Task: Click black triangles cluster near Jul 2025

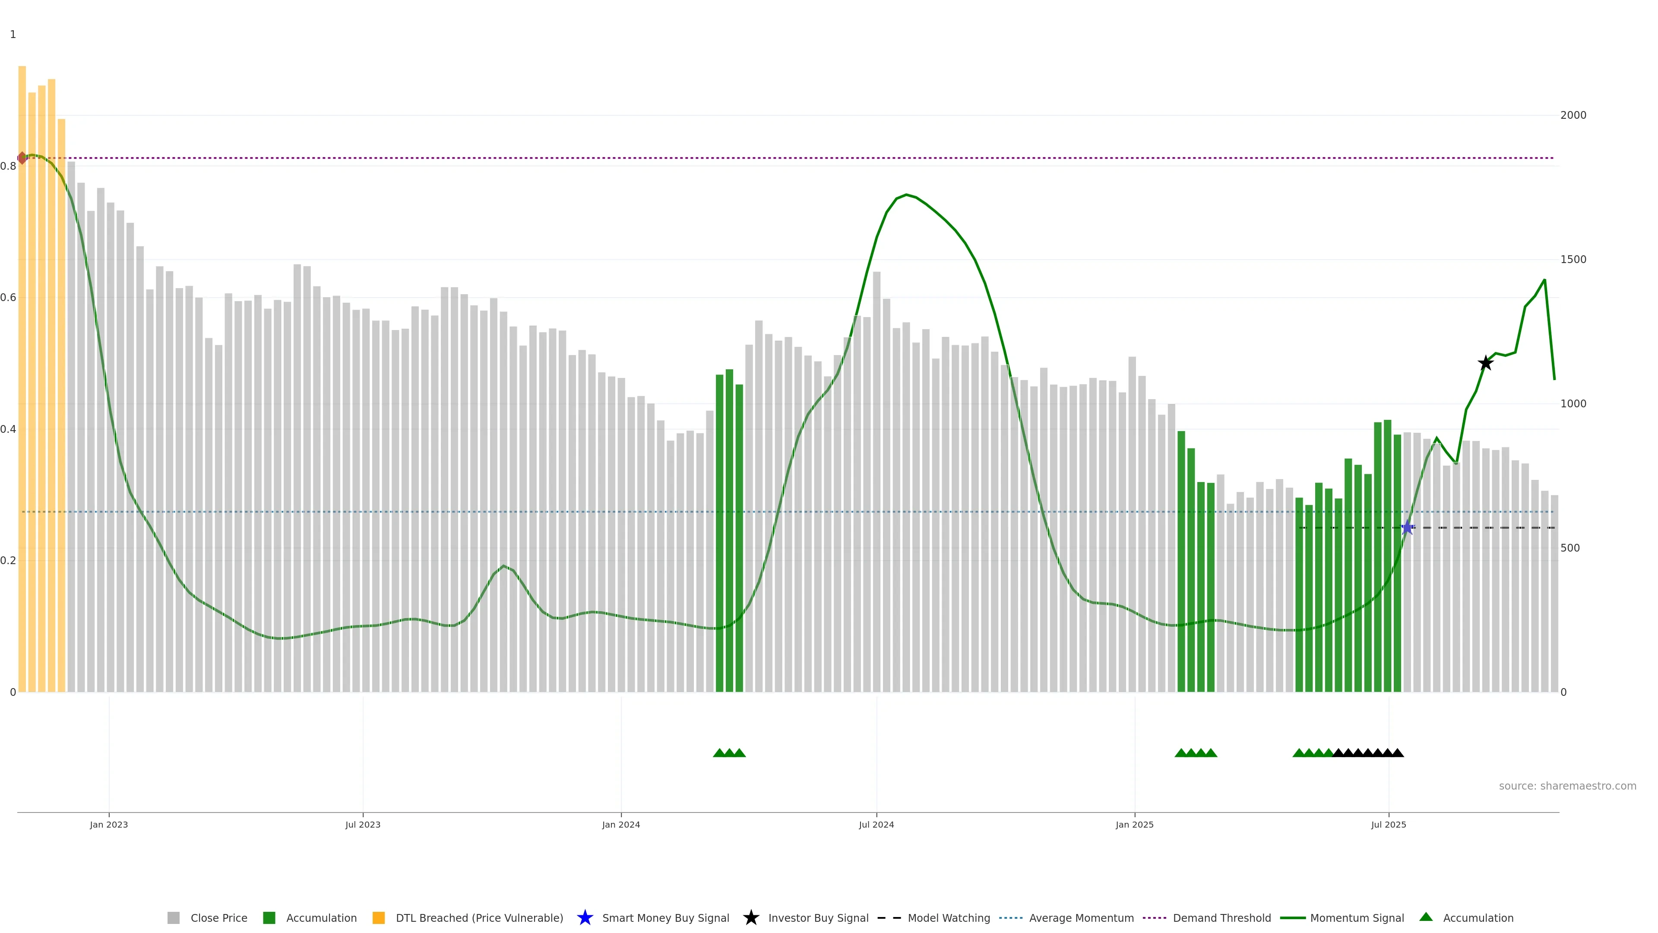Action: point(1368,753)
